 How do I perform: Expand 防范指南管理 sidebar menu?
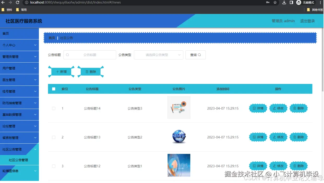(19, 103)
